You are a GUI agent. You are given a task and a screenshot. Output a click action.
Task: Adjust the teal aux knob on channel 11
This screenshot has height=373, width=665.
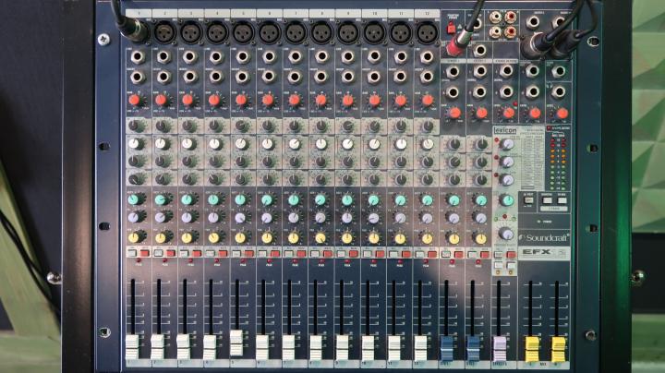[x=400, y=199]
